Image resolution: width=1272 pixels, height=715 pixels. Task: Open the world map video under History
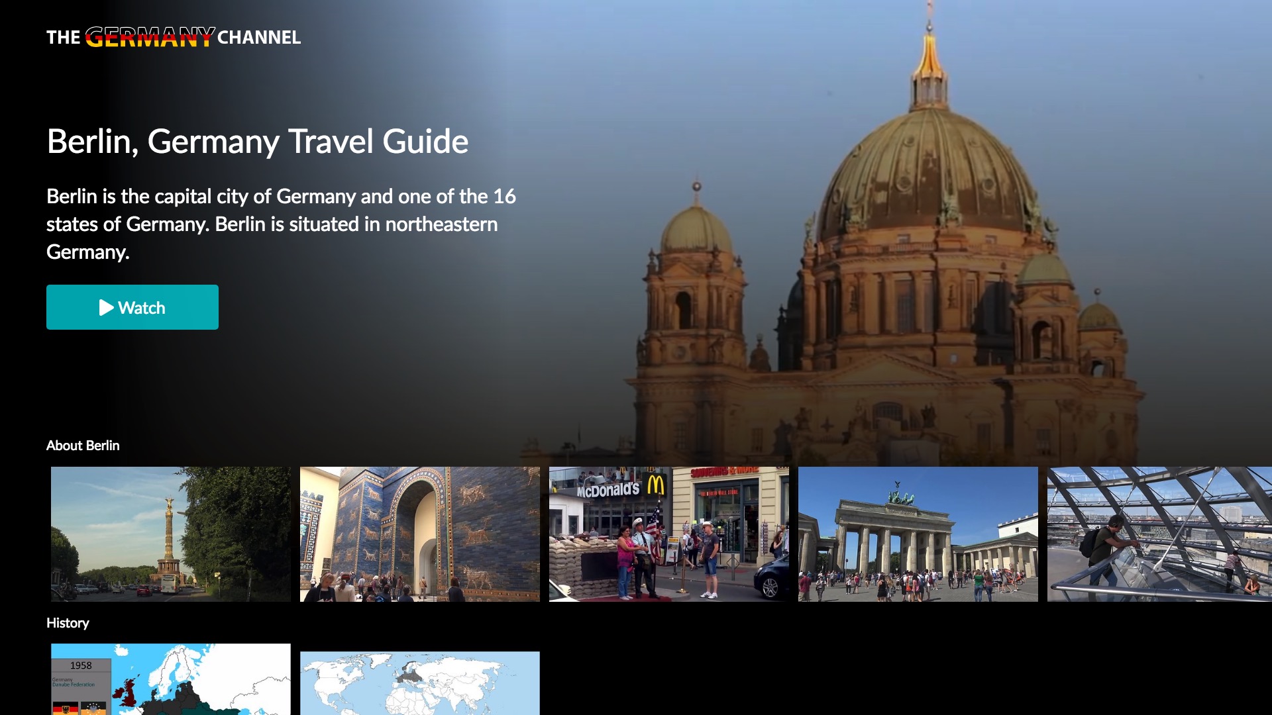tap(419, 685)
